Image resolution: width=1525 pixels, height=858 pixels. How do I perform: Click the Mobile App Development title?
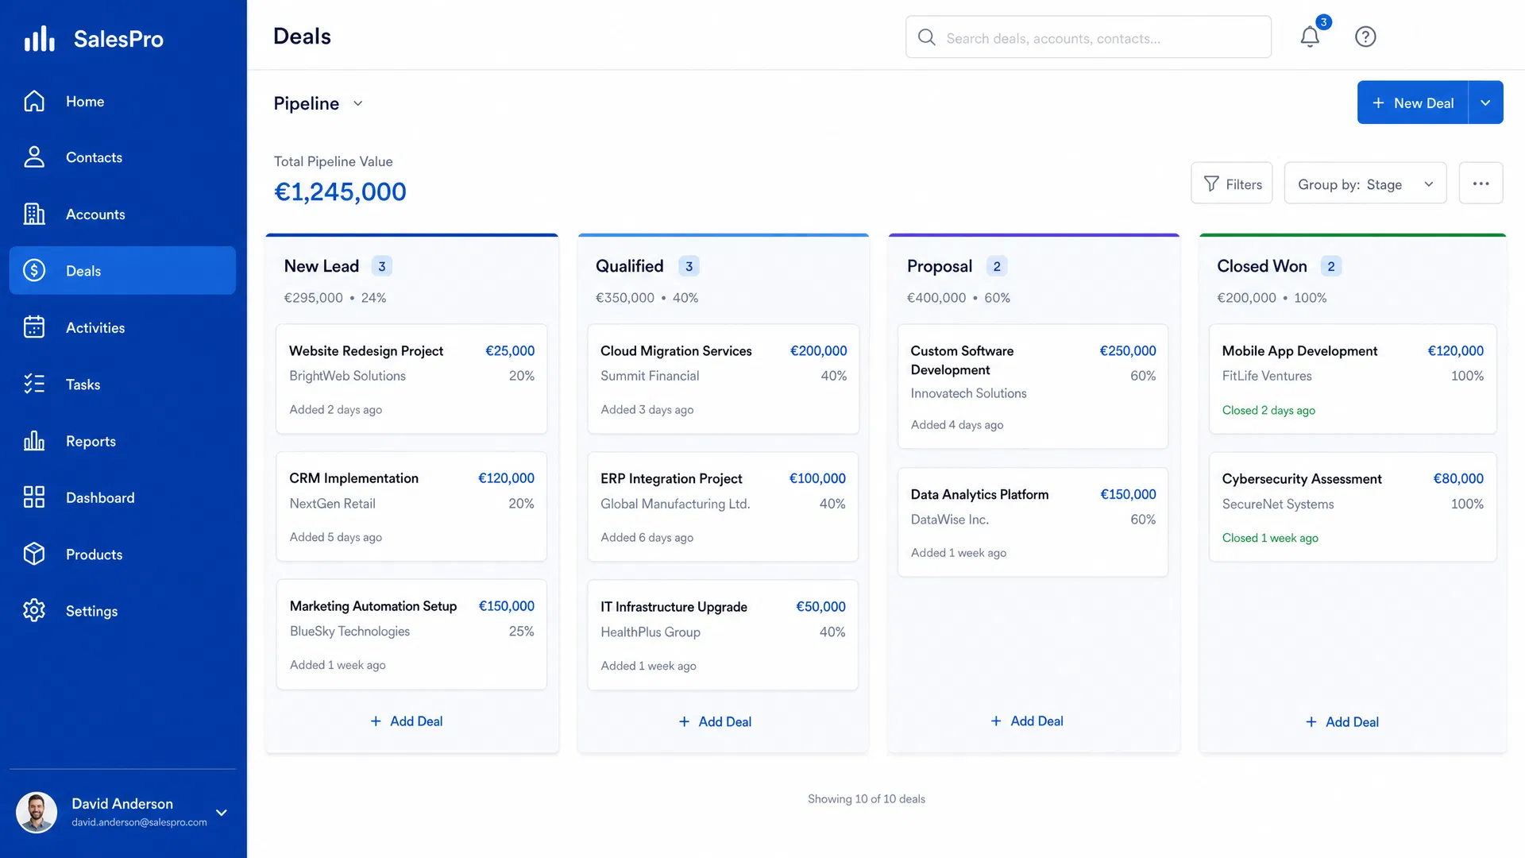pyautogui.click(x=1299, y=351)
